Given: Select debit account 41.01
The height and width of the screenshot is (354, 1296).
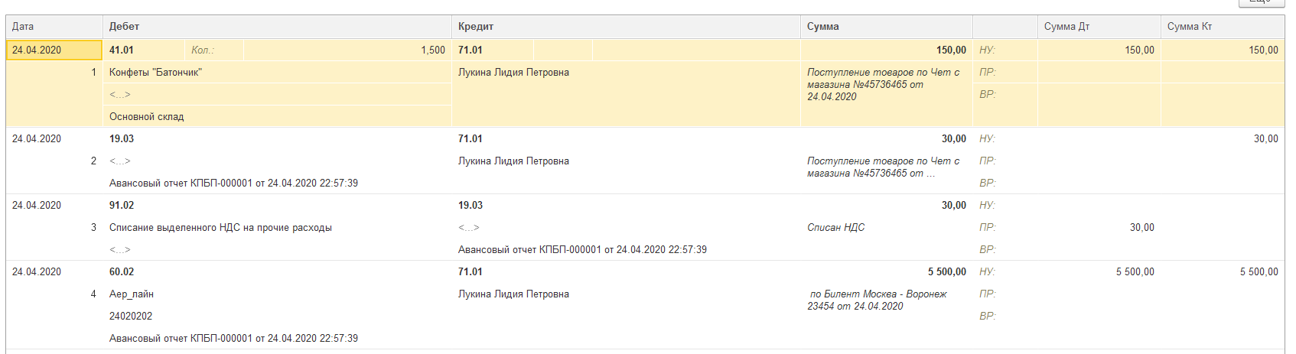Looking at the screenshot, I should coord(122,50).
